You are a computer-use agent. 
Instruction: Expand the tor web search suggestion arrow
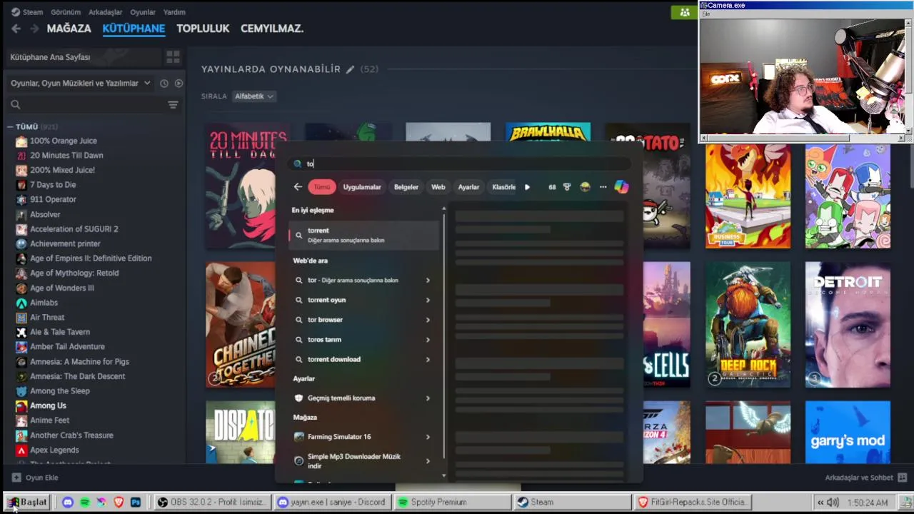(x=428, y=281)
